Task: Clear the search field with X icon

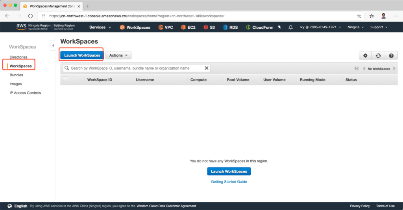Action: (206, 68)
